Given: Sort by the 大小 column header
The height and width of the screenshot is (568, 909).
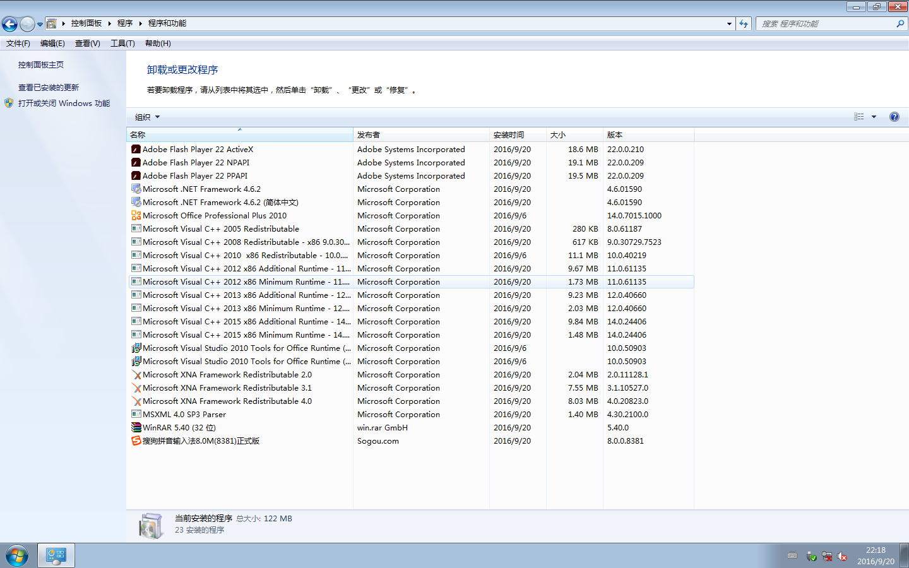Looking at the screenshot, I should (x=574, y=135).
